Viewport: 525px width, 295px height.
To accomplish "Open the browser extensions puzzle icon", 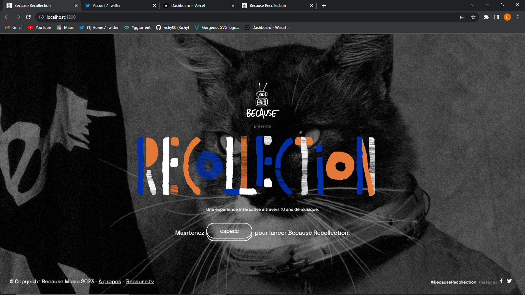I will pyautogui.click(x=486, y=17).
